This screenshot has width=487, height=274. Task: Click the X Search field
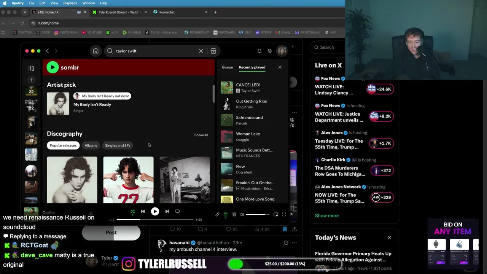click(354, 47)
